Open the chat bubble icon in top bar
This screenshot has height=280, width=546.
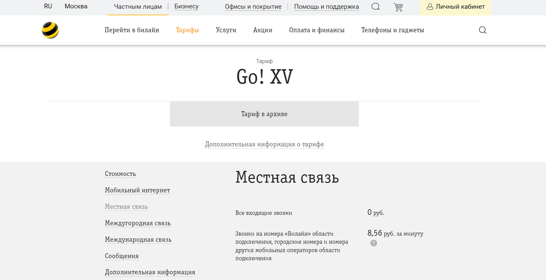[376, 7]
